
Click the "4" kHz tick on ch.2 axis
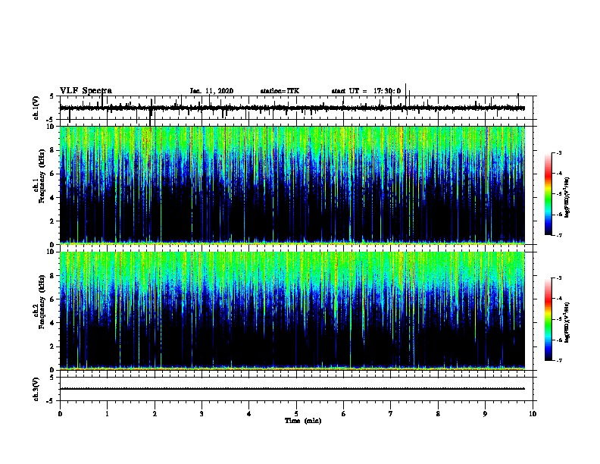coord(53,323)
